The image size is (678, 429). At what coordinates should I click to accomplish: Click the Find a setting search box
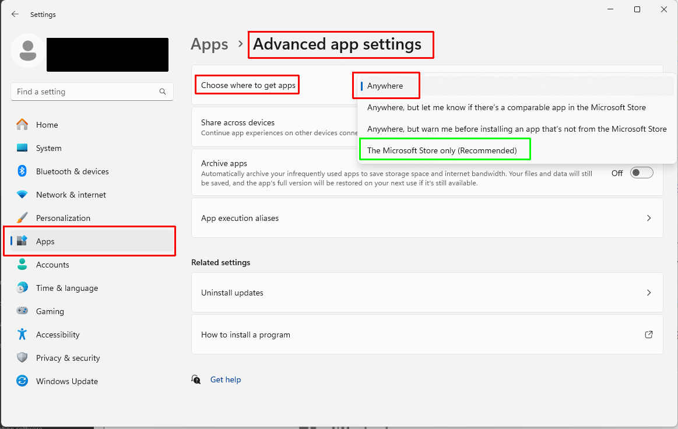click(92, 92)
